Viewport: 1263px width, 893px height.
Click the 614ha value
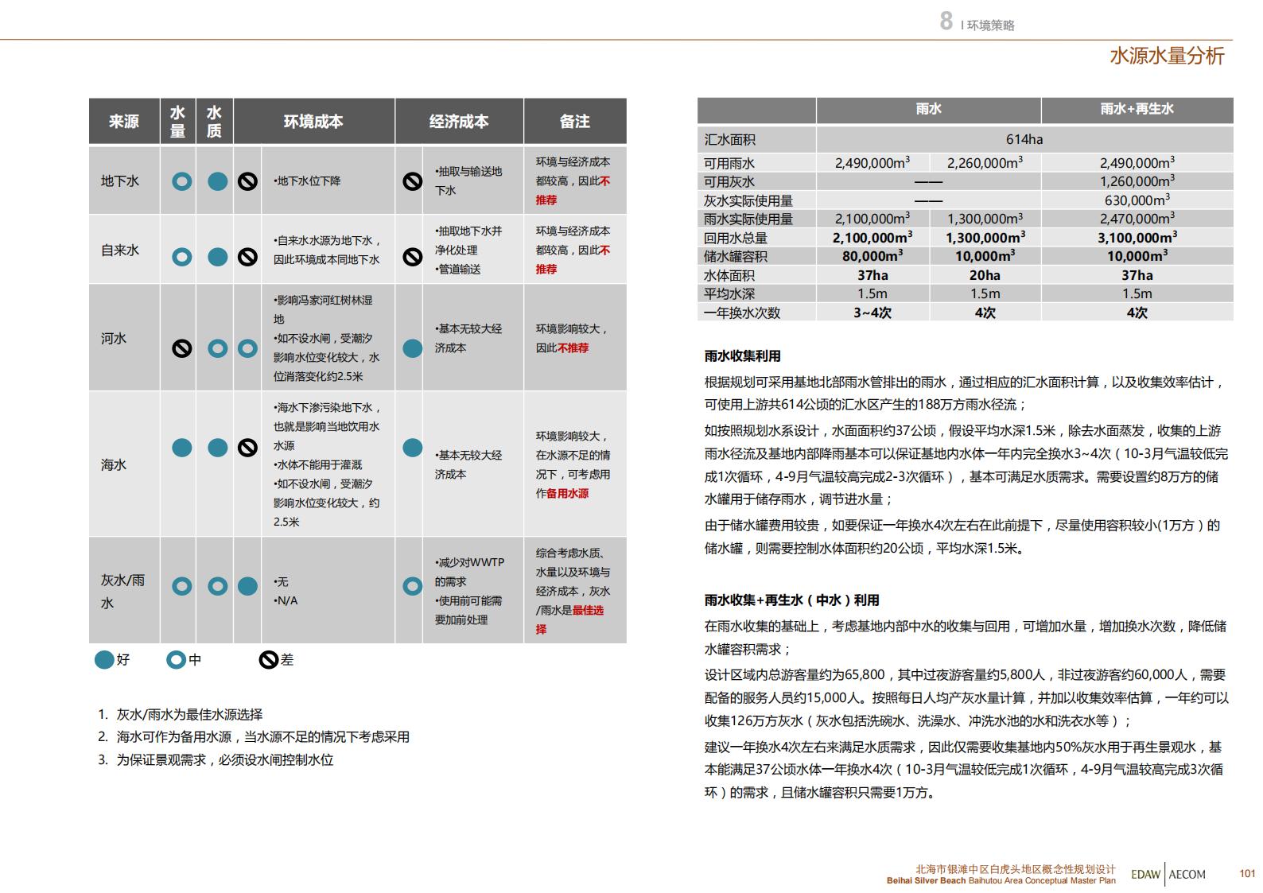click(x=1024, y=139)
